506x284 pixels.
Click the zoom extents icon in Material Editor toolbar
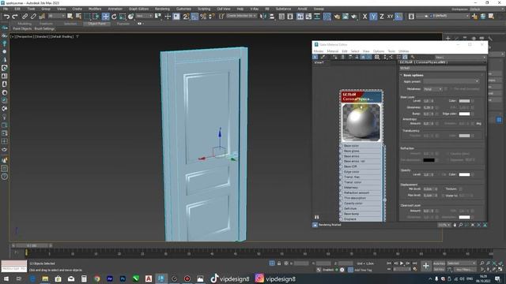pos(377,57)
